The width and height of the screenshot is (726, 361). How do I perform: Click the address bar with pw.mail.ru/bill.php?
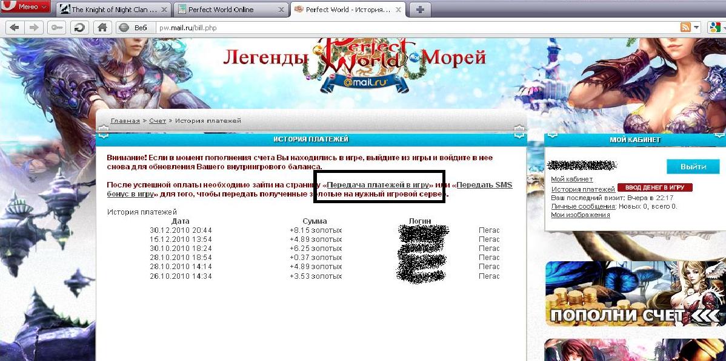point(412,27)
